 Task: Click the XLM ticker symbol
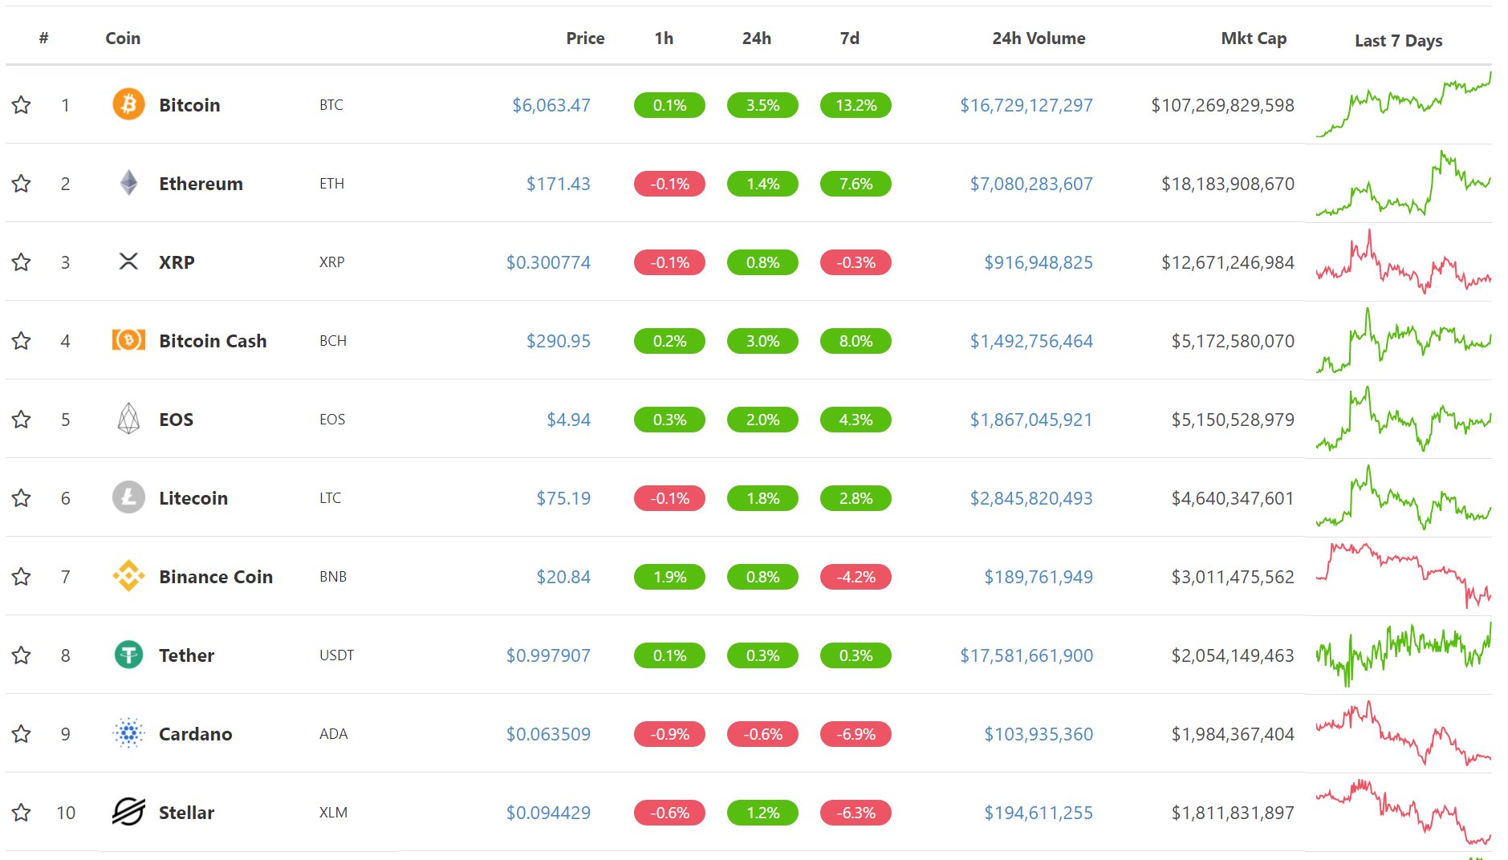click(x=333, y=812)
